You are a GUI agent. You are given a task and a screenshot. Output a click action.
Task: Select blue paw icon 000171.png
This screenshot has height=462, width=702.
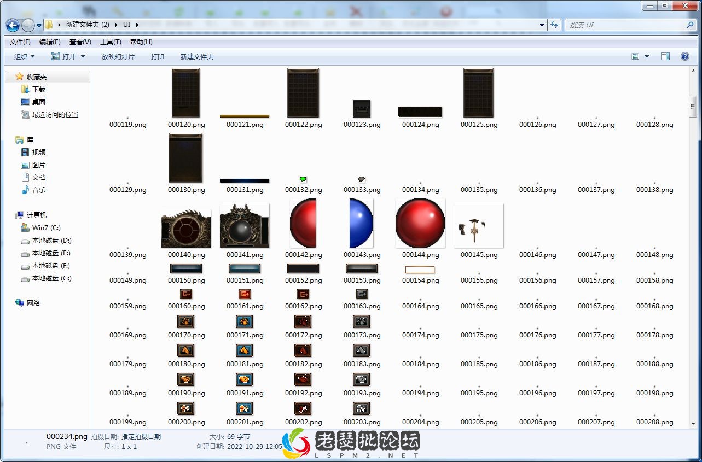245,321
